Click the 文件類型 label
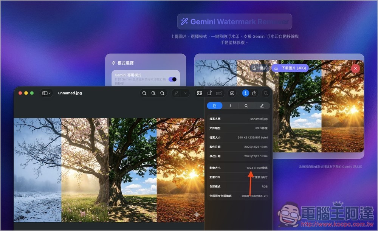Viewport: 378px width, 231px height. [215, 128]
